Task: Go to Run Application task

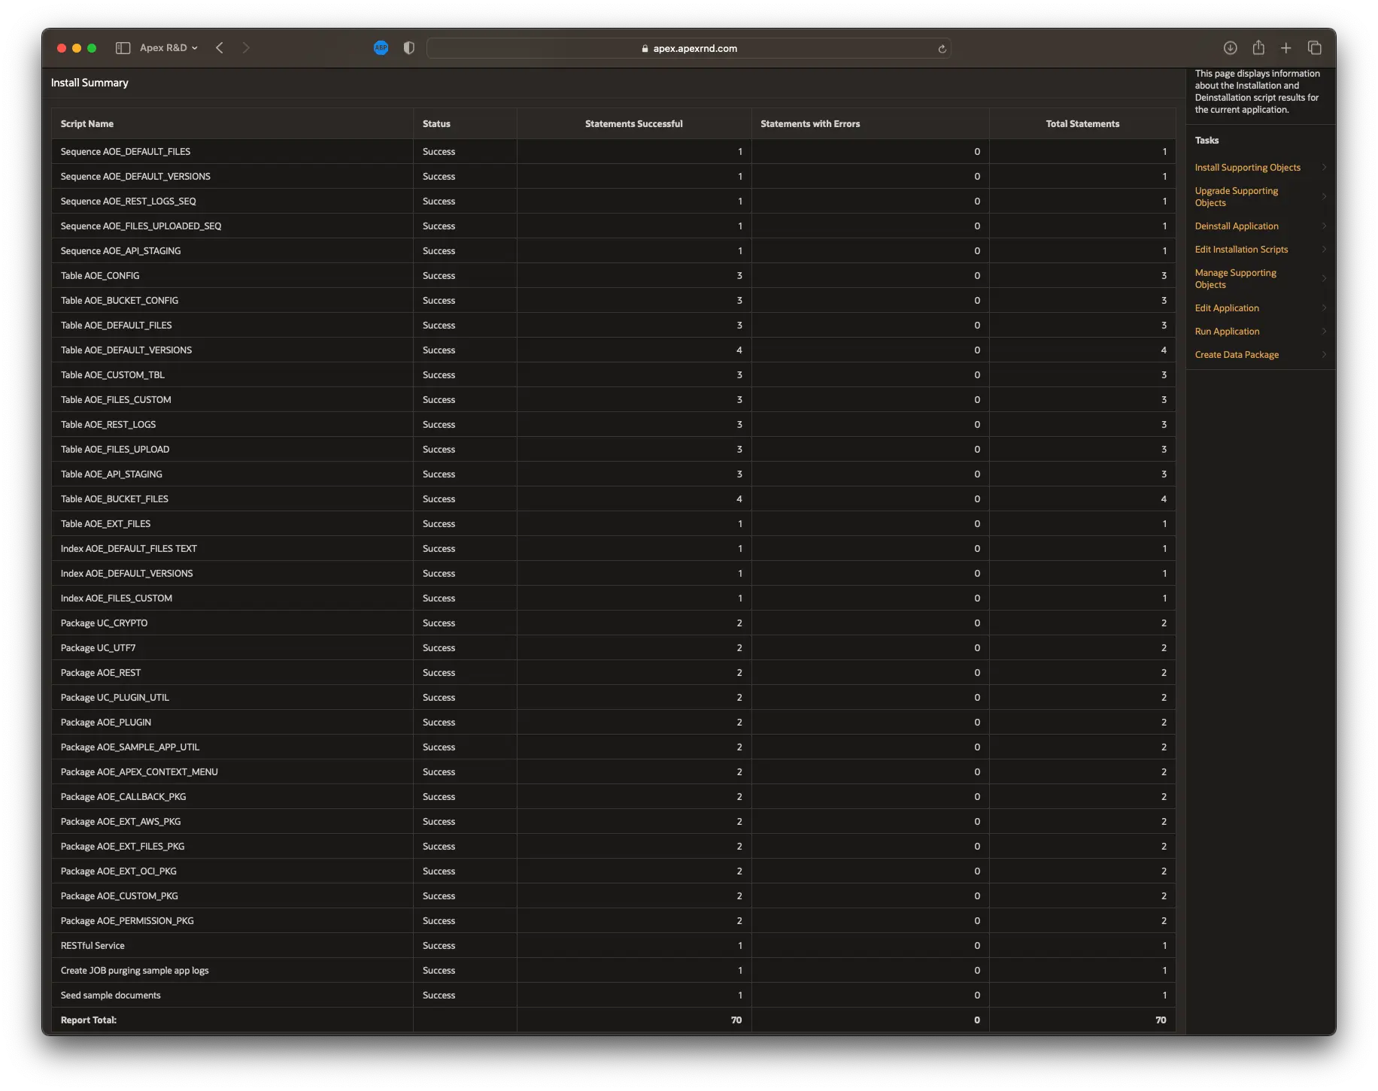Action: [1227, 332]
